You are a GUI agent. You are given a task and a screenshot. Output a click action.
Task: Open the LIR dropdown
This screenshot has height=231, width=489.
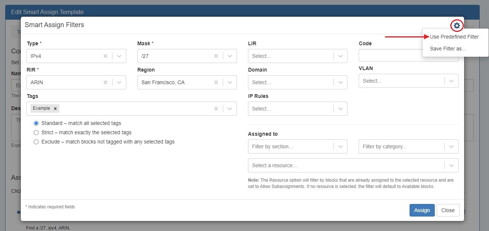click(340, 56)
